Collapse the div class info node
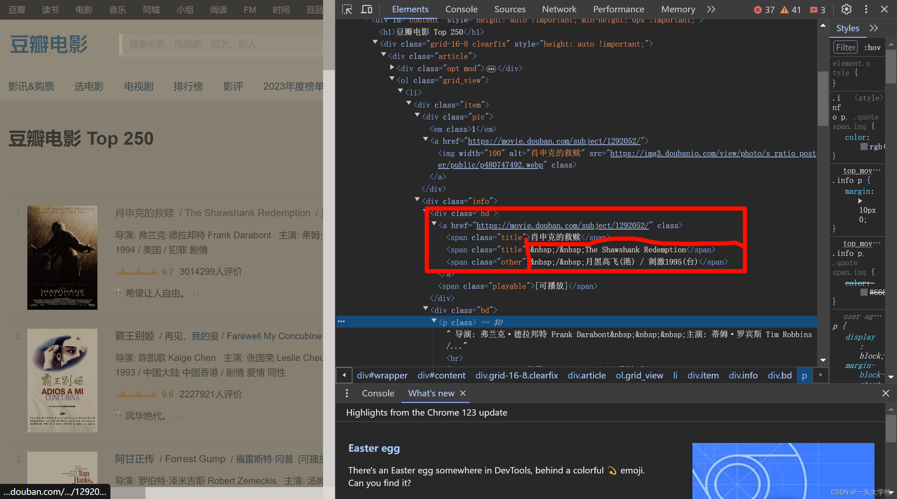897x499 pixels. (x=417, y=200)
